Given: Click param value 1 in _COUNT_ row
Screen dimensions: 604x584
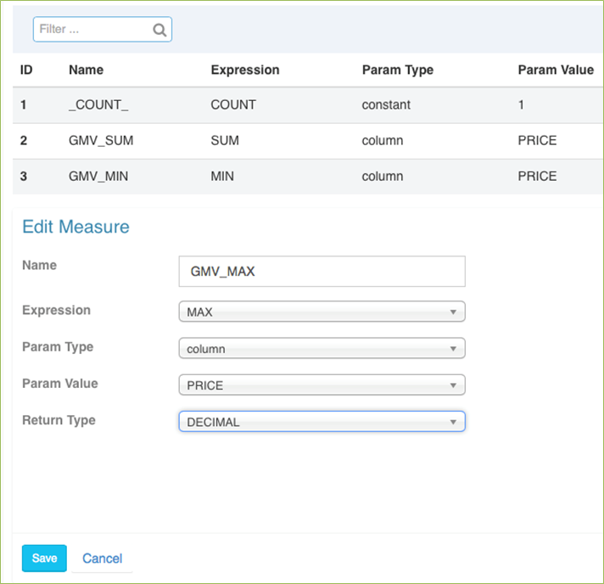Looking at the screenshot, I should pos(521,105).
